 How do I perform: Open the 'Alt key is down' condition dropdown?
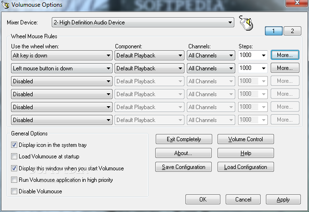pyautogui.click(x=62, y=56)
